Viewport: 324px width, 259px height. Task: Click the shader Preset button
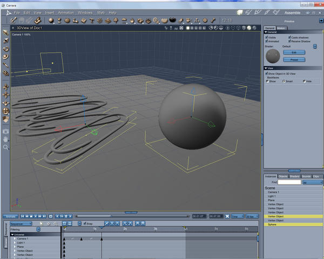coord(294,60)
